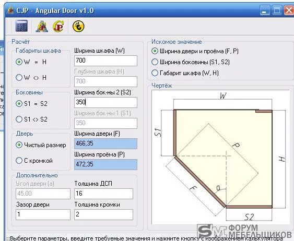The height and width of the screenshot is (241, 294).
Task: Click the Толщина ДСП label
Action: tap(93, 184)
